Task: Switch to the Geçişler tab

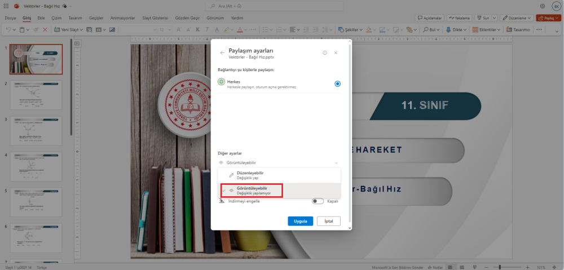Action: pos(96,17)
